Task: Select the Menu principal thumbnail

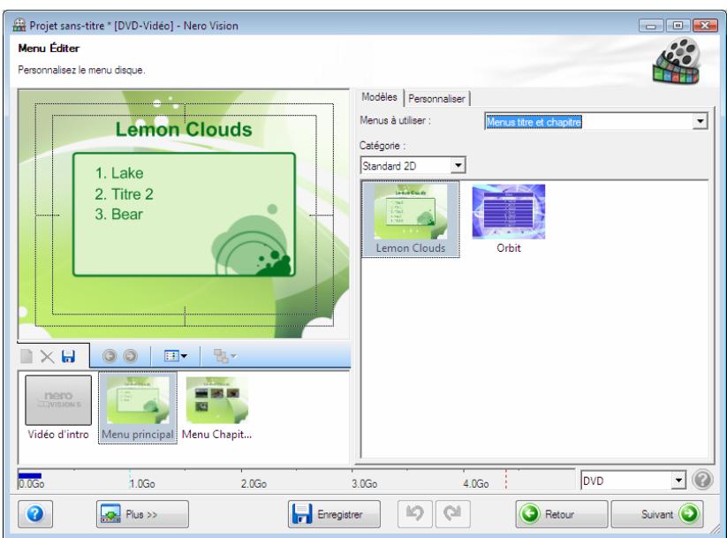Action: (x=138, y=407)
